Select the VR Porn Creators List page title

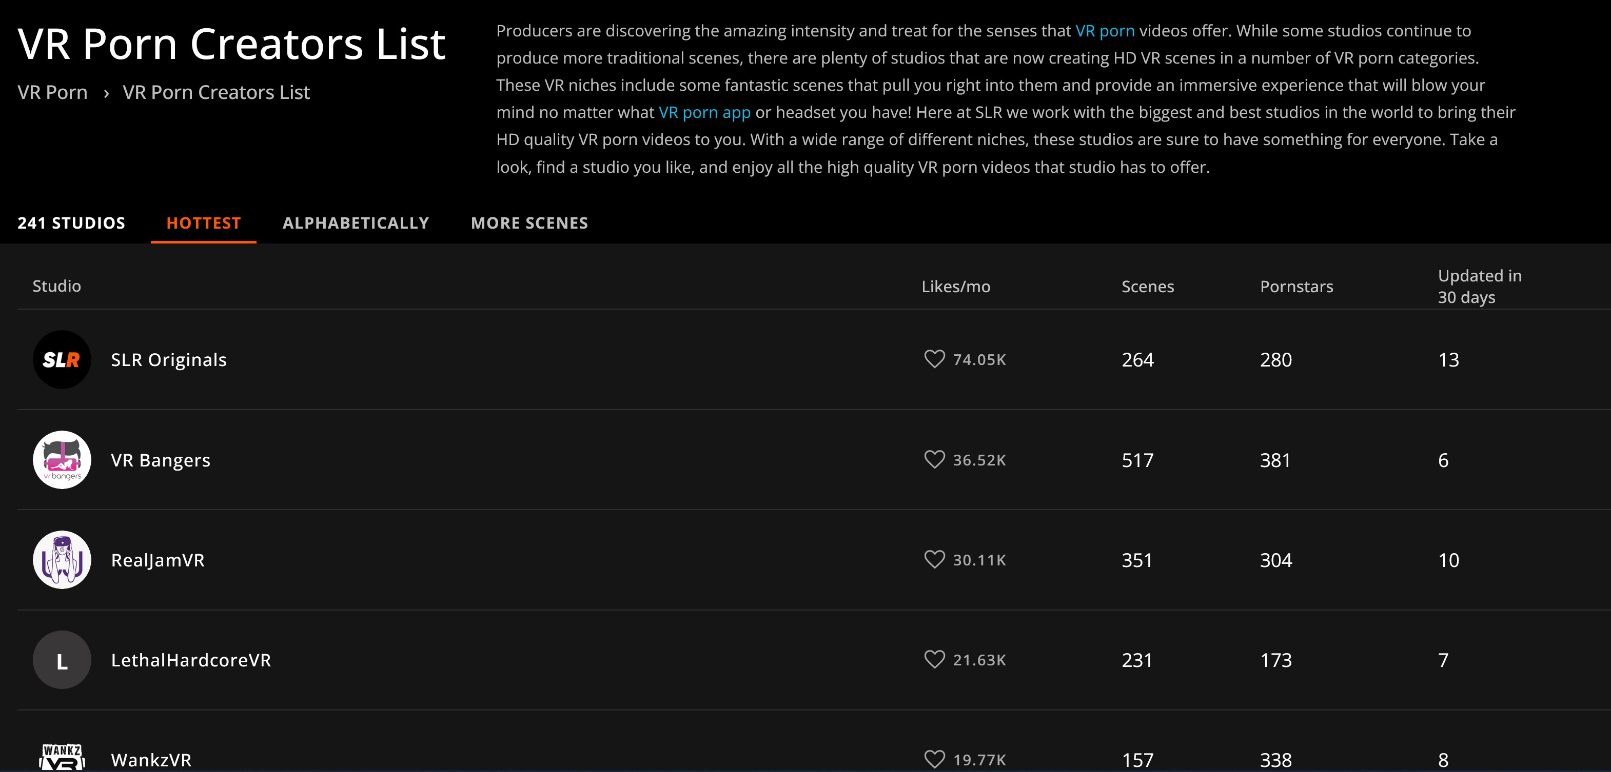click(x=231, y=44)
